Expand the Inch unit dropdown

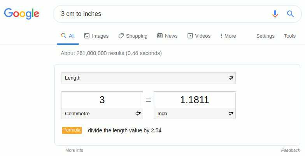(x=195, y=114)
